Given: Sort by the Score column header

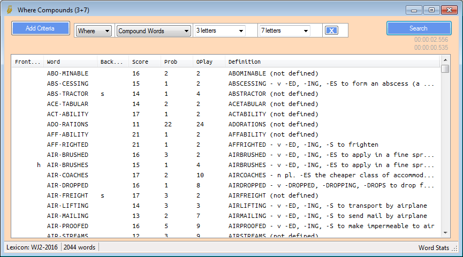Looking at the screenshot, I should [145, 62].
